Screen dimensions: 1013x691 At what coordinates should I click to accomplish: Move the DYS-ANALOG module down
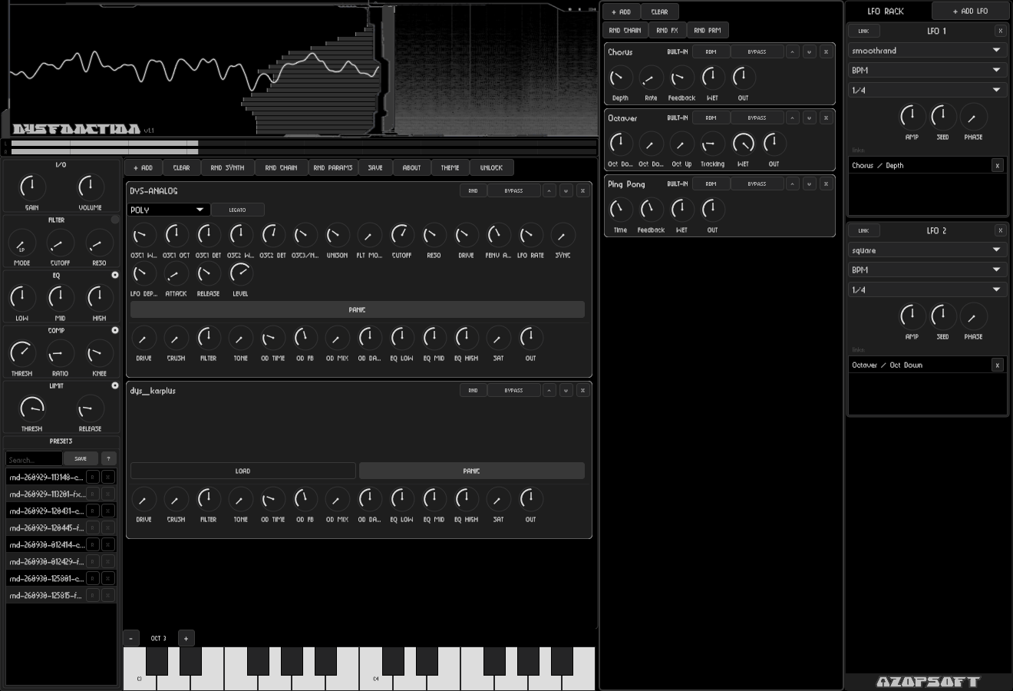tap(566, 191)
